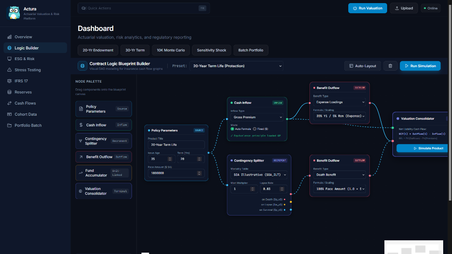Select the Fixed ($) radio option

(255, 129)
